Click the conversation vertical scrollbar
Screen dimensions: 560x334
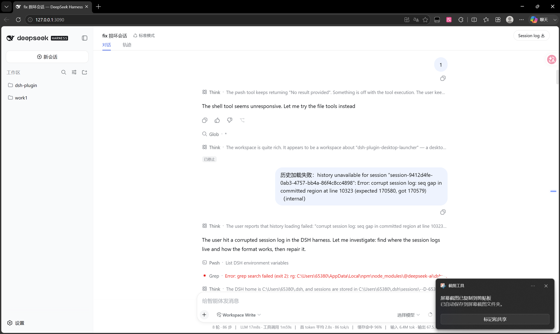coord(558,77)
